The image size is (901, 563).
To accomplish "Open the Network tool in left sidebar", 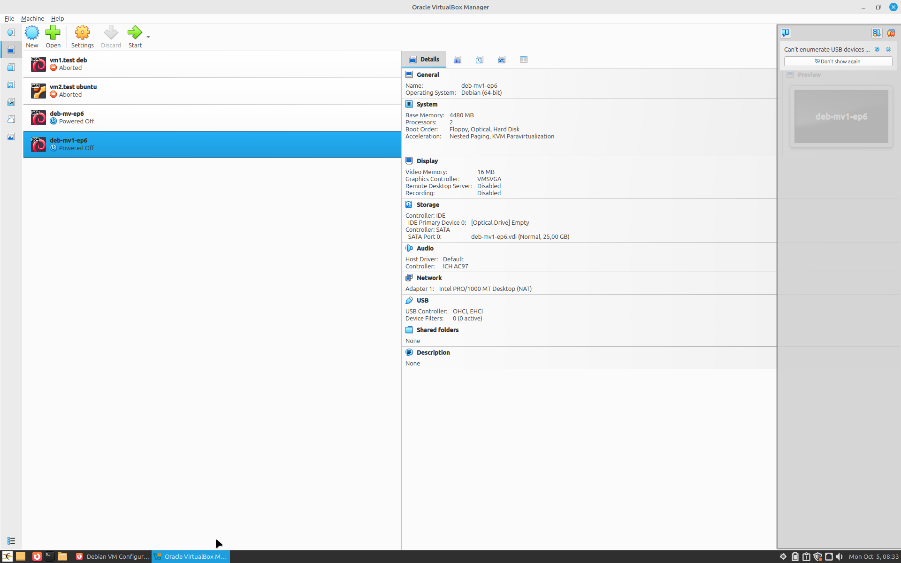I will (11, 102).
